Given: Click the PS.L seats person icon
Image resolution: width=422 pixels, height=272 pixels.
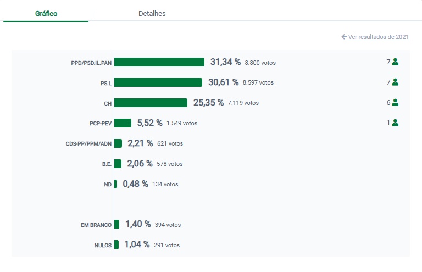Looking at the screenshot, I should pyautogui.click(x=395, y=82).
